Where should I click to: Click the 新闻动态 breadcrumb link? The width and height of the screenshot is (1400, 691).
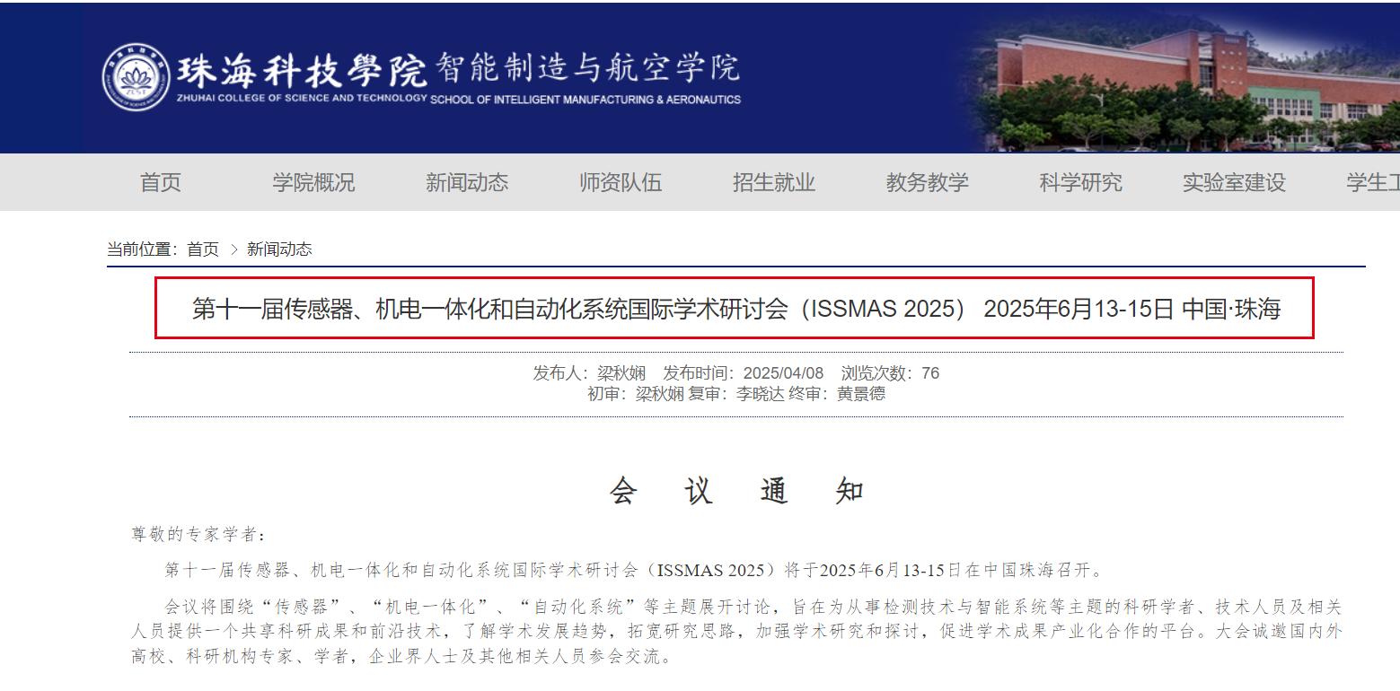click(279, 249)
